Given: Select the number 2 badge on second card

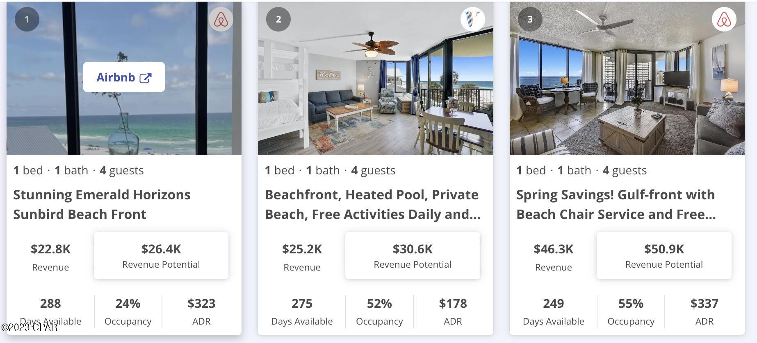Looking at the screenshot, I should (278, 19).
